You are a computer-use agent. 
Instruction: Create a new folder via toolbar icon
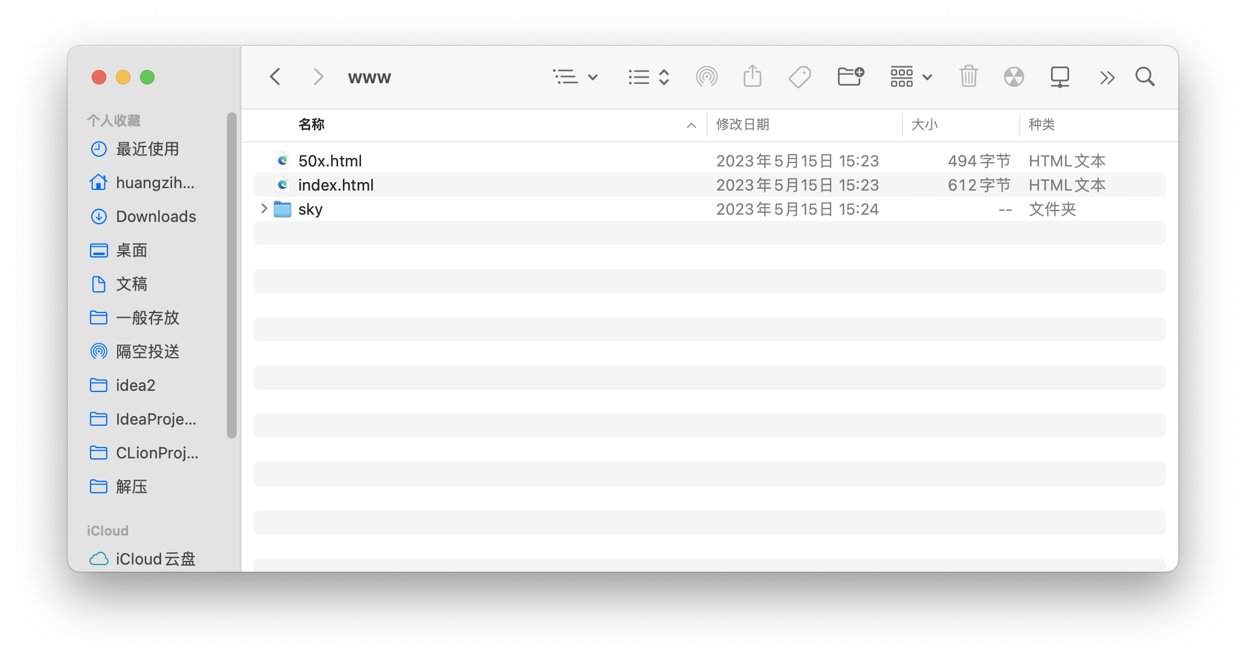point(851,77)
